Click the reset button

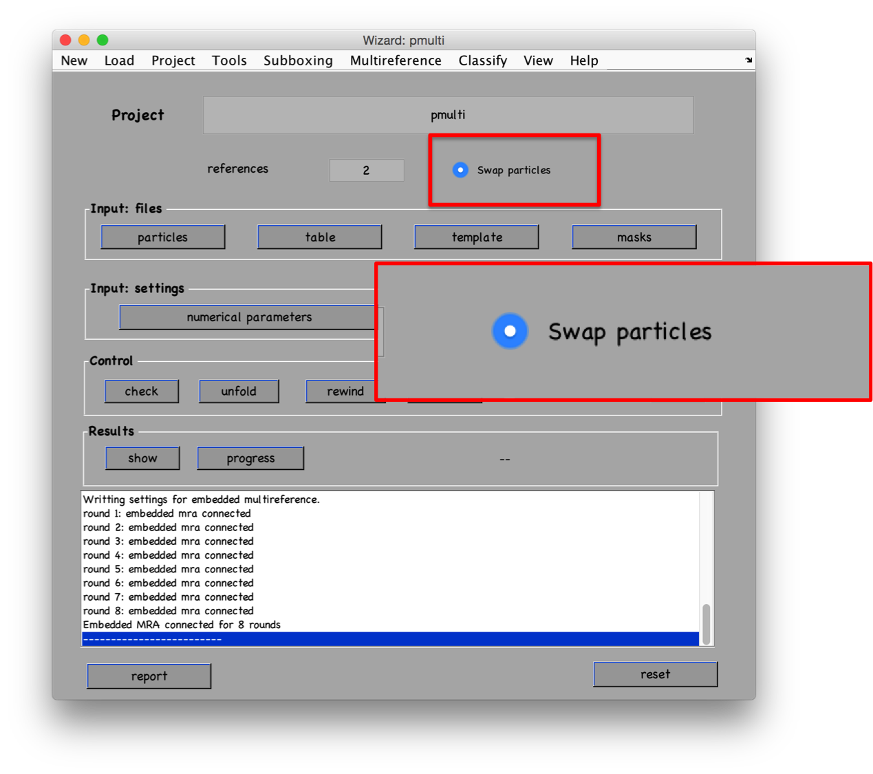(x=655, y=674)
